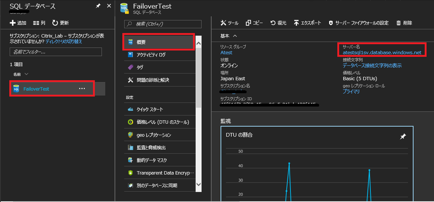The image size is (434, 202).
Task: Click the resource menu scrollbar thumb
Action: pos(199,77)
